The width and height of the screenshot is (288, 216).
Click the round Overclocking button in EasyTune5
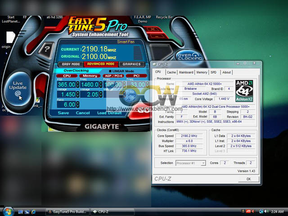click(x=190, y=57)
